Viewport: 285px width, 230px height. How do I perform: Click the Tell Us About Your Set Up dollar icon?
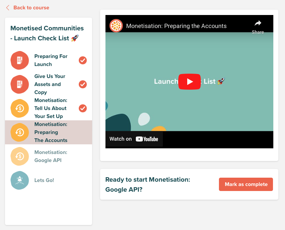coord(20,108)
